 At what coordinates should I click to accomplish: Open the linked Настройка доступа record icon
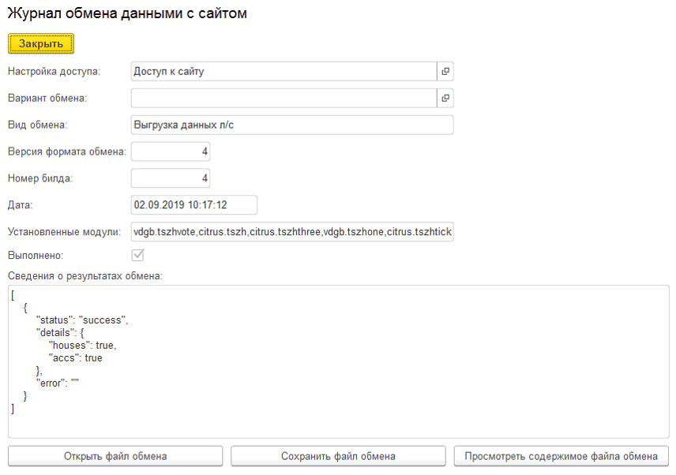[445, 72]
